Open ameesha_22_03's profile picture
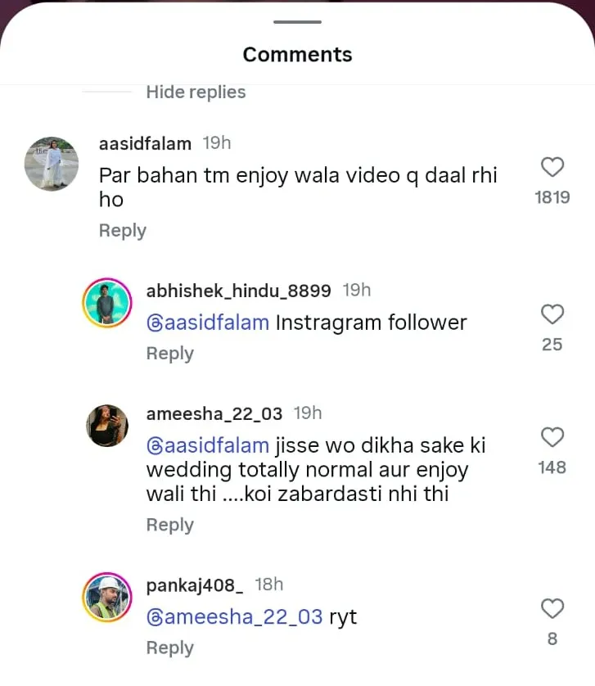This screenshot has width=595, height=686. click(107, 426)
